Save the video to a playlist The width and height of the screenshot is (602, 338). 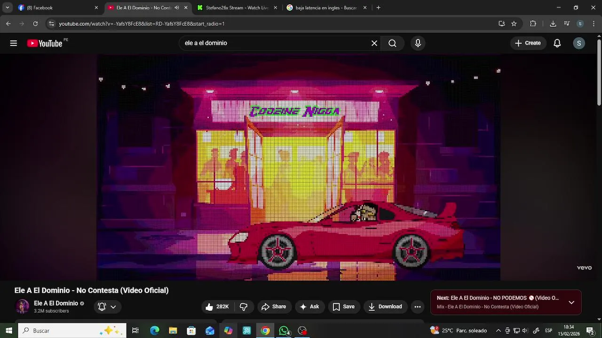344,307
